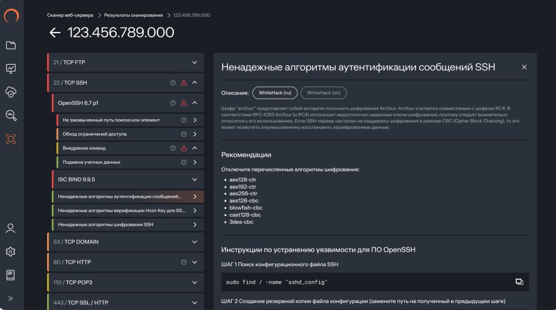Screen dimensions: 556x310
Task: Open the folder icon in the left sidebar
Action: click(11, 45)
